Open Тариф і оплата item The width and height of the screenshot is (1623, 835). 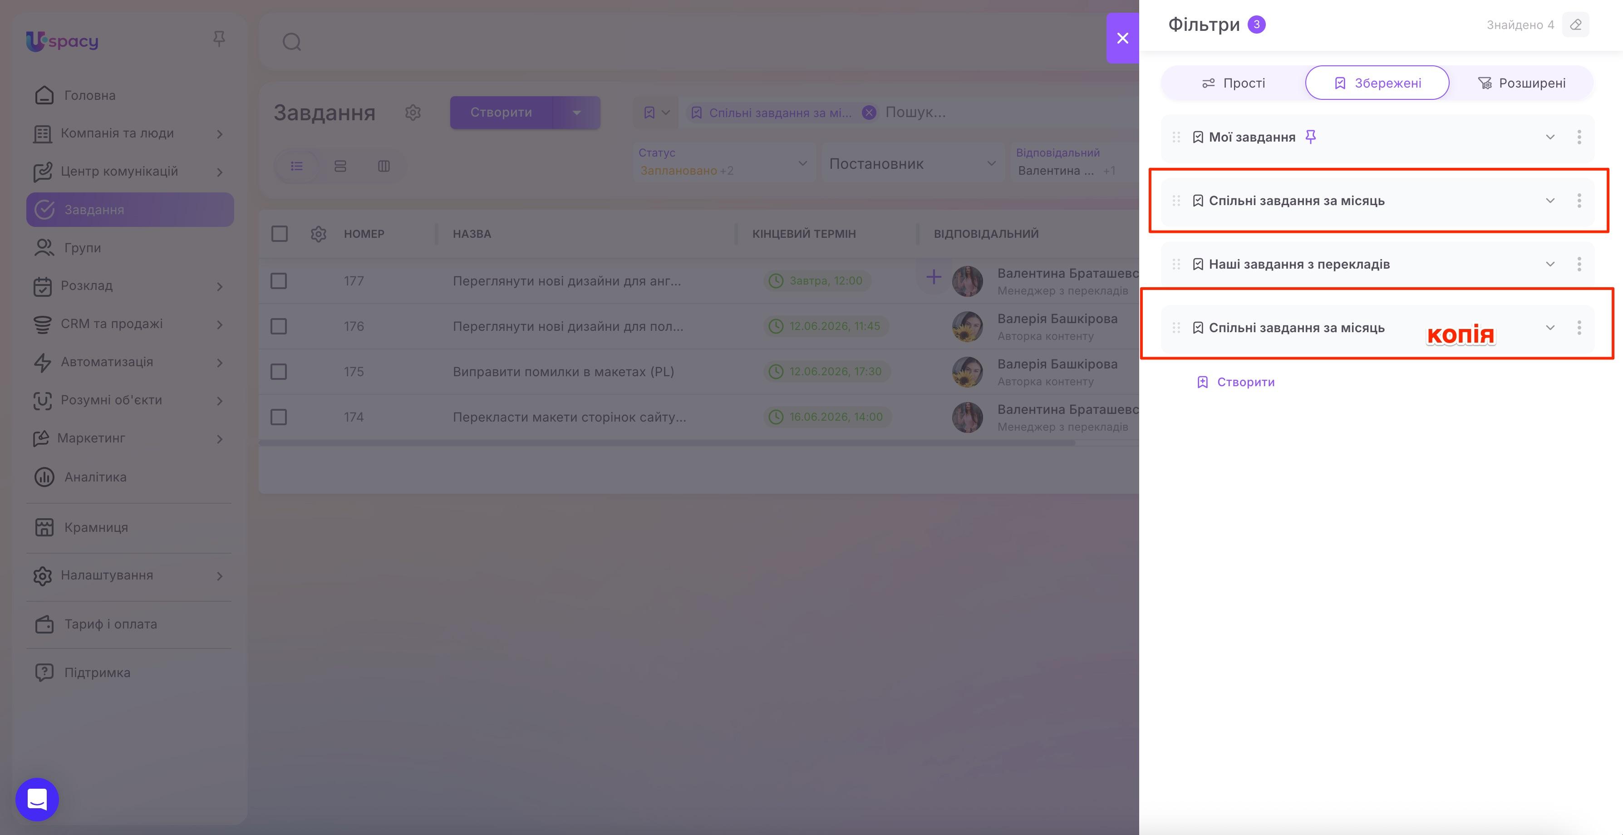coord(130,624)
